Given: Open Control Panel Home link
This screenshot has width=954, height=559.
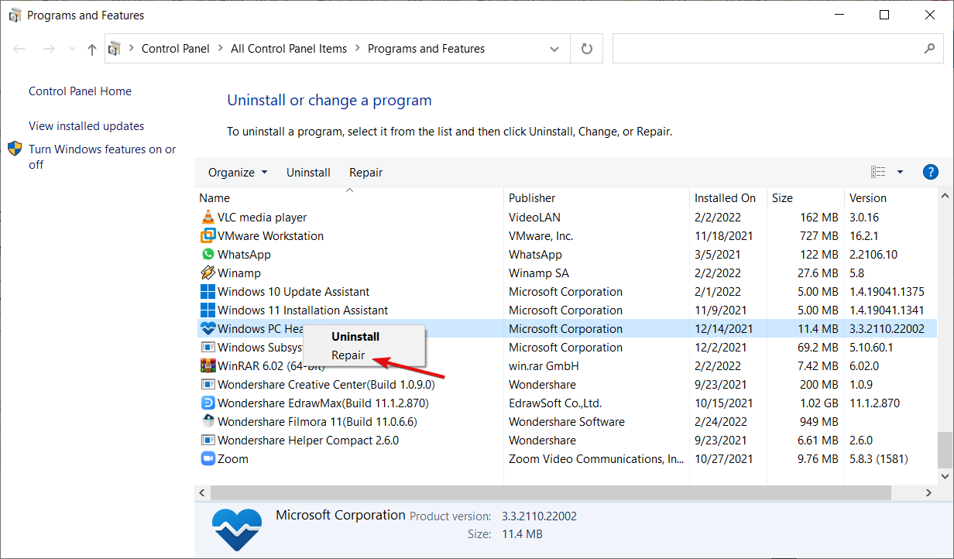Looking at the screenshot, I should [80, 91].
